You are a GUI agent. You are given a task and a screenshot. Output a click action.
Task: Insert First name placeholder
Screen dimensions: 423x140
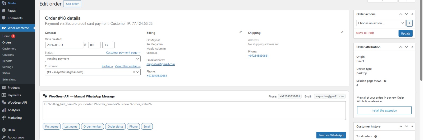(52, 127)
